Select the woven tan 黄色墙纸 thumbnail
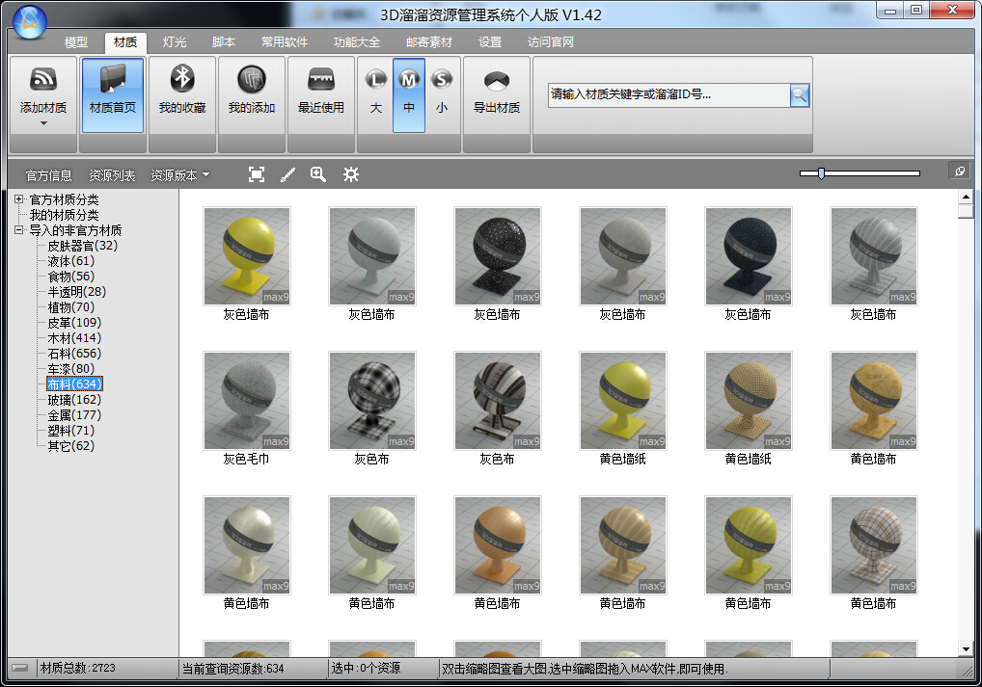 point(748,401)
